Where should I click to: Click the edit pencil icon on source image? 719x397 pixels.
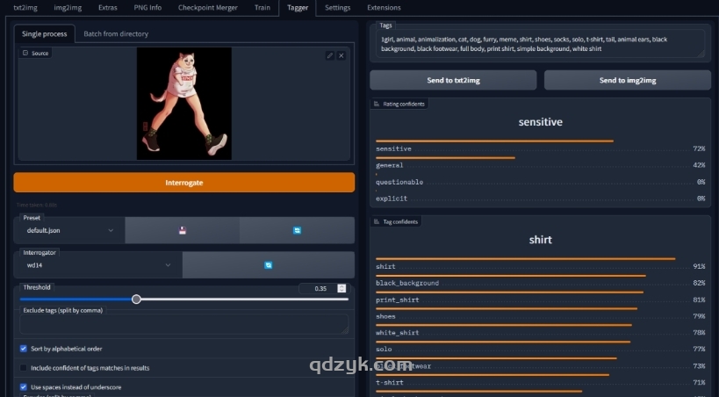330,55
